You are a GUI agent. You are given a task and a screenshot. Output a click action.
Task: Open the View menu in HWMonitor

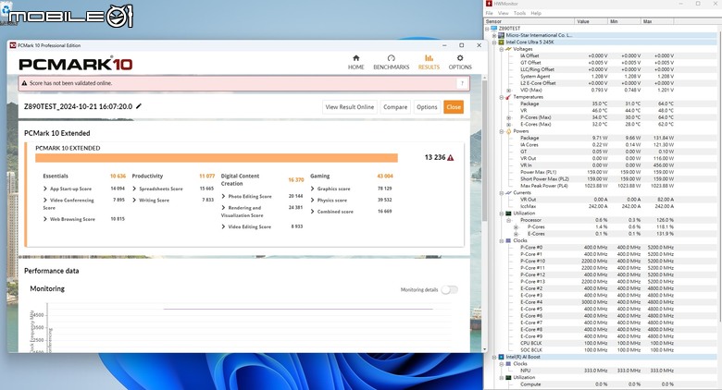coord(504,13)
